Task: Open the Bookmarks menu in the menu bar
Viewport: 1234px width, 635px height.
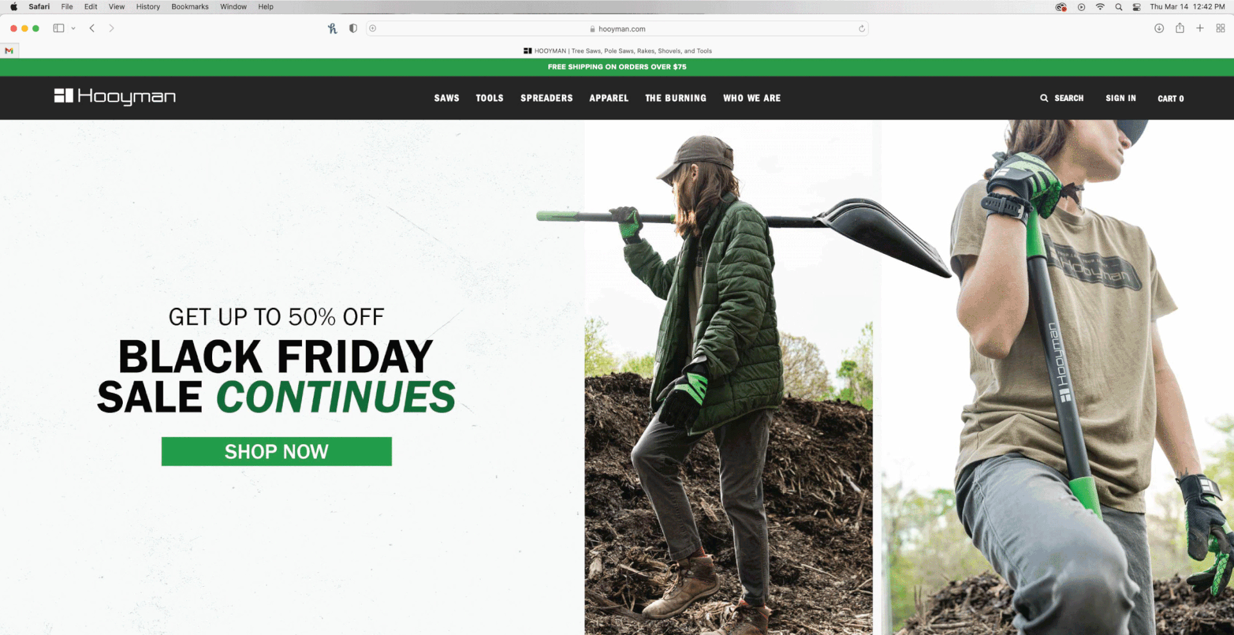Action: point(190,6)
